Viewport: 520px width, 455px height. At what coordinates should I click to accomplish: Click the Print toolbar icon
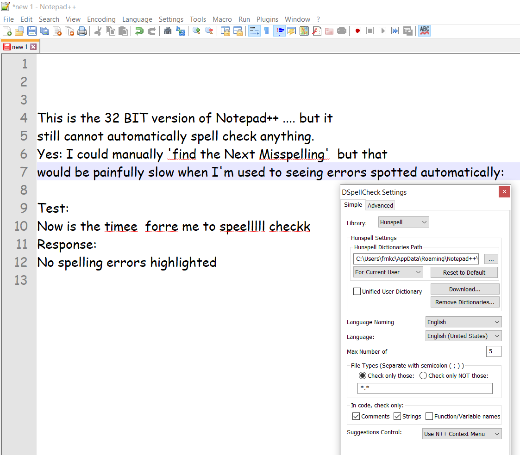point(82,31)
